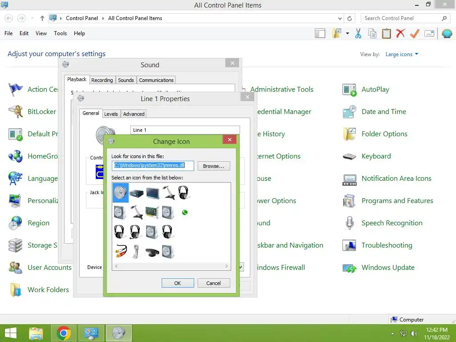Open the Windows Update icon

pos(349,268)
